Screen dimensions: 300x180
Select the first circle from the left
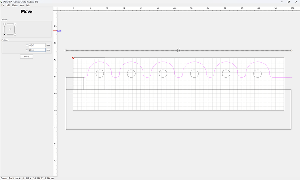coord(100,73)
